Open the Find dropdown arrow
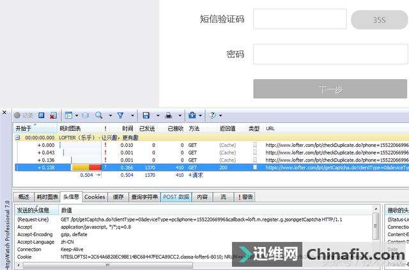Image resolution: width=409 pixels, height=270 pixels. (x=111, y=116)
